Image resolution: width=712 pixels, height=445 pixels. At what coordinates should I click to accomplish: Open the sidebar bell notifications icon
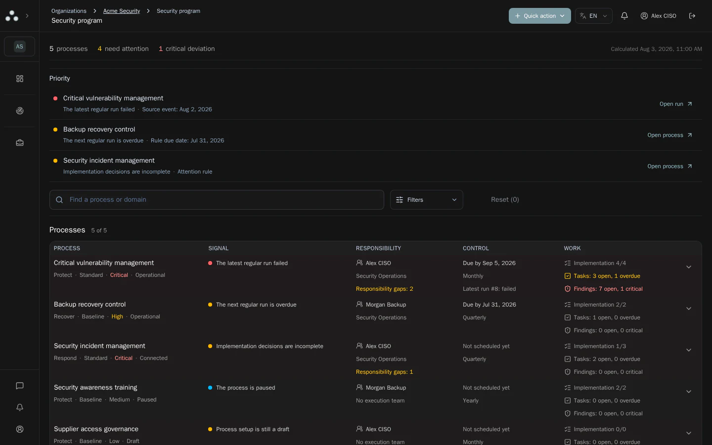20,407
